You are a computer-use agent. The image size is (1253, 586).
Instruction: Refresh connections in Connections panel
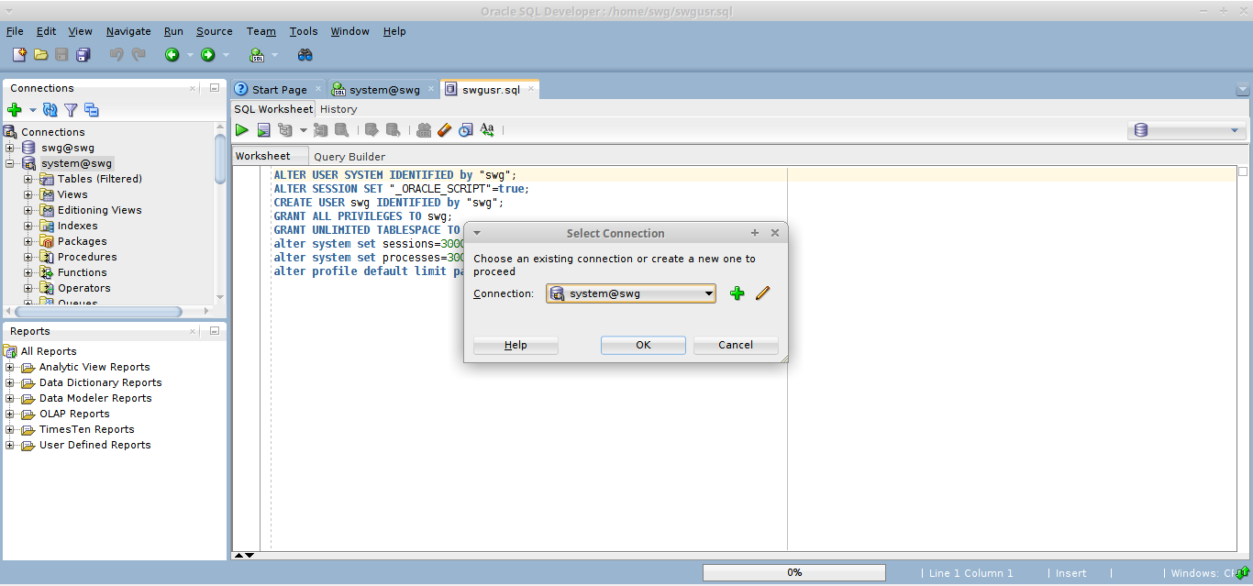(x=50, y=110)
